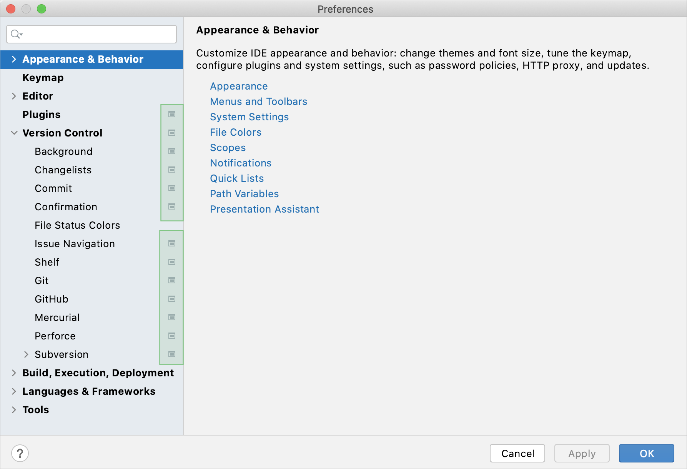Open the Notifications settings link
The height and width of the screenshot is (469, 687).
click(241, 163)
